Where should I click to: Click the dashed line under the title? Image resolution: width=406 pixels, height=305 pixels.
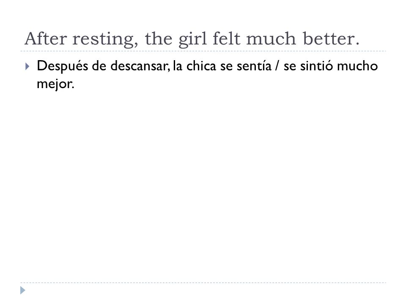203,51
